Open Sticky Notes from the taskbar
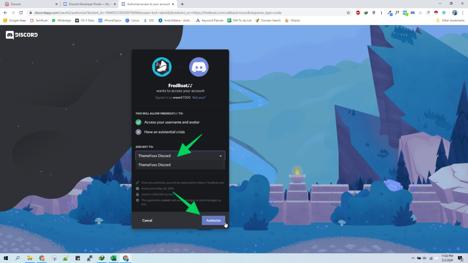Viewport: 468px width, 263px height. [x=78, y=258]
